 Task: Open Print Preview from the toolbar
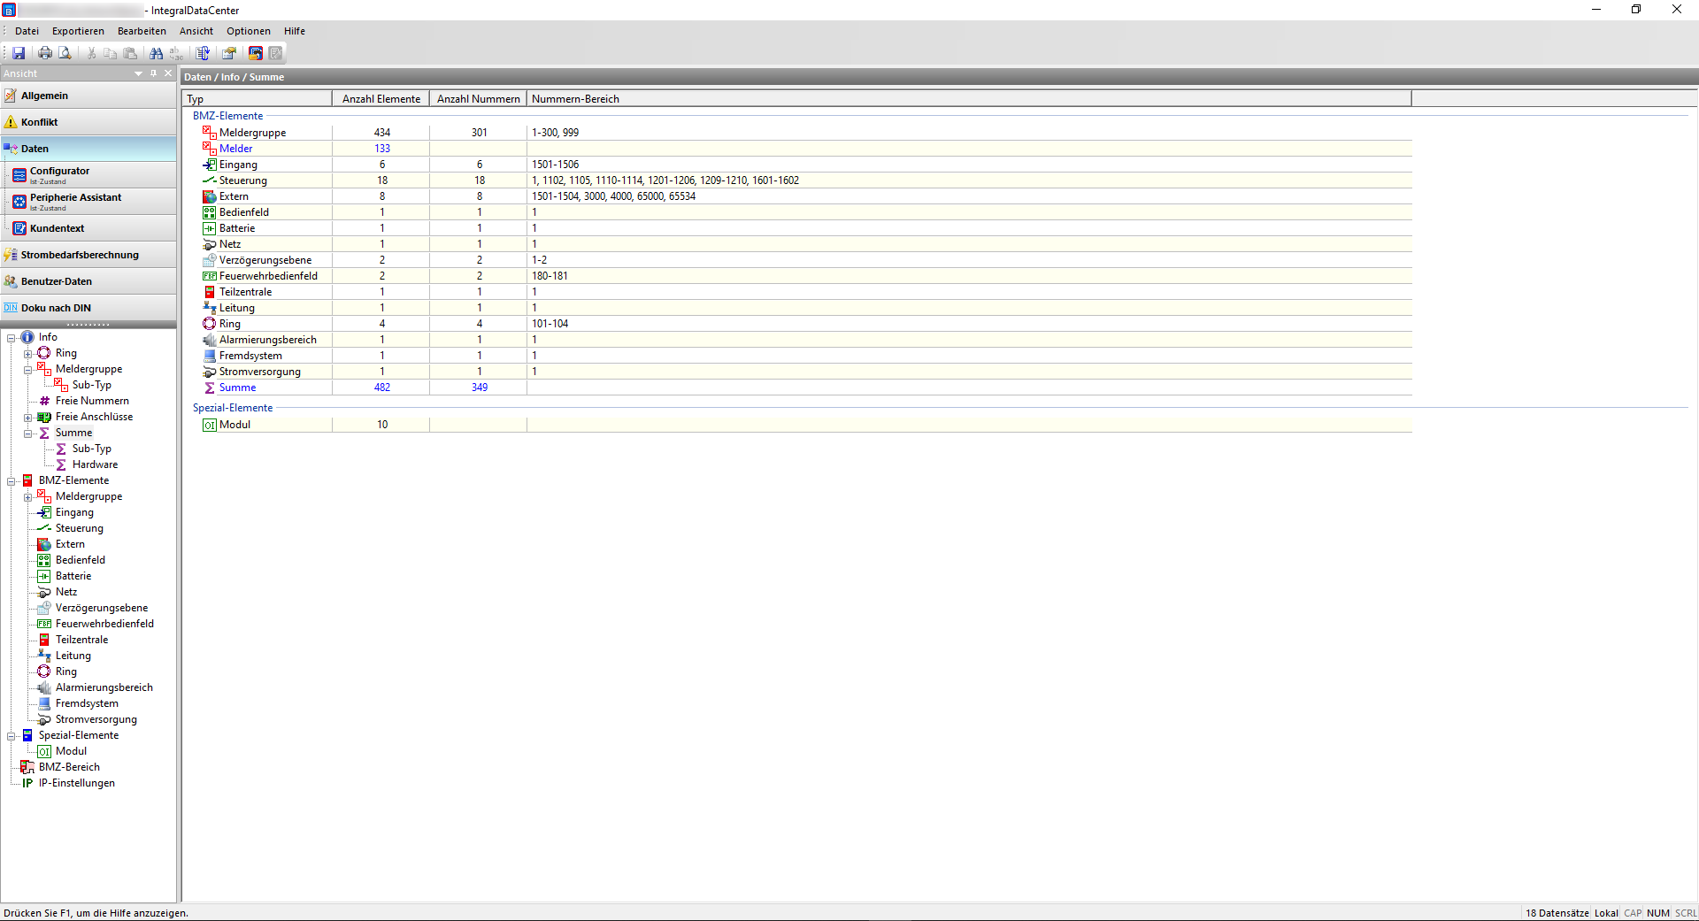pyautogui.click(x=65, y=53)
